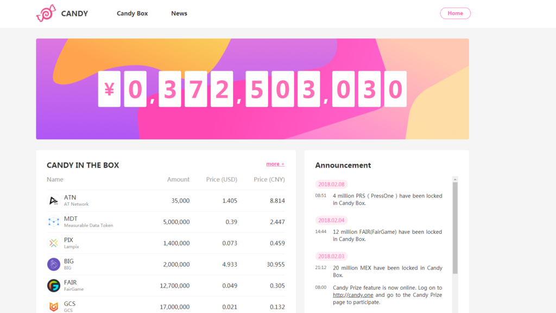Click the Price (USD) column header

tap(222, 180)
